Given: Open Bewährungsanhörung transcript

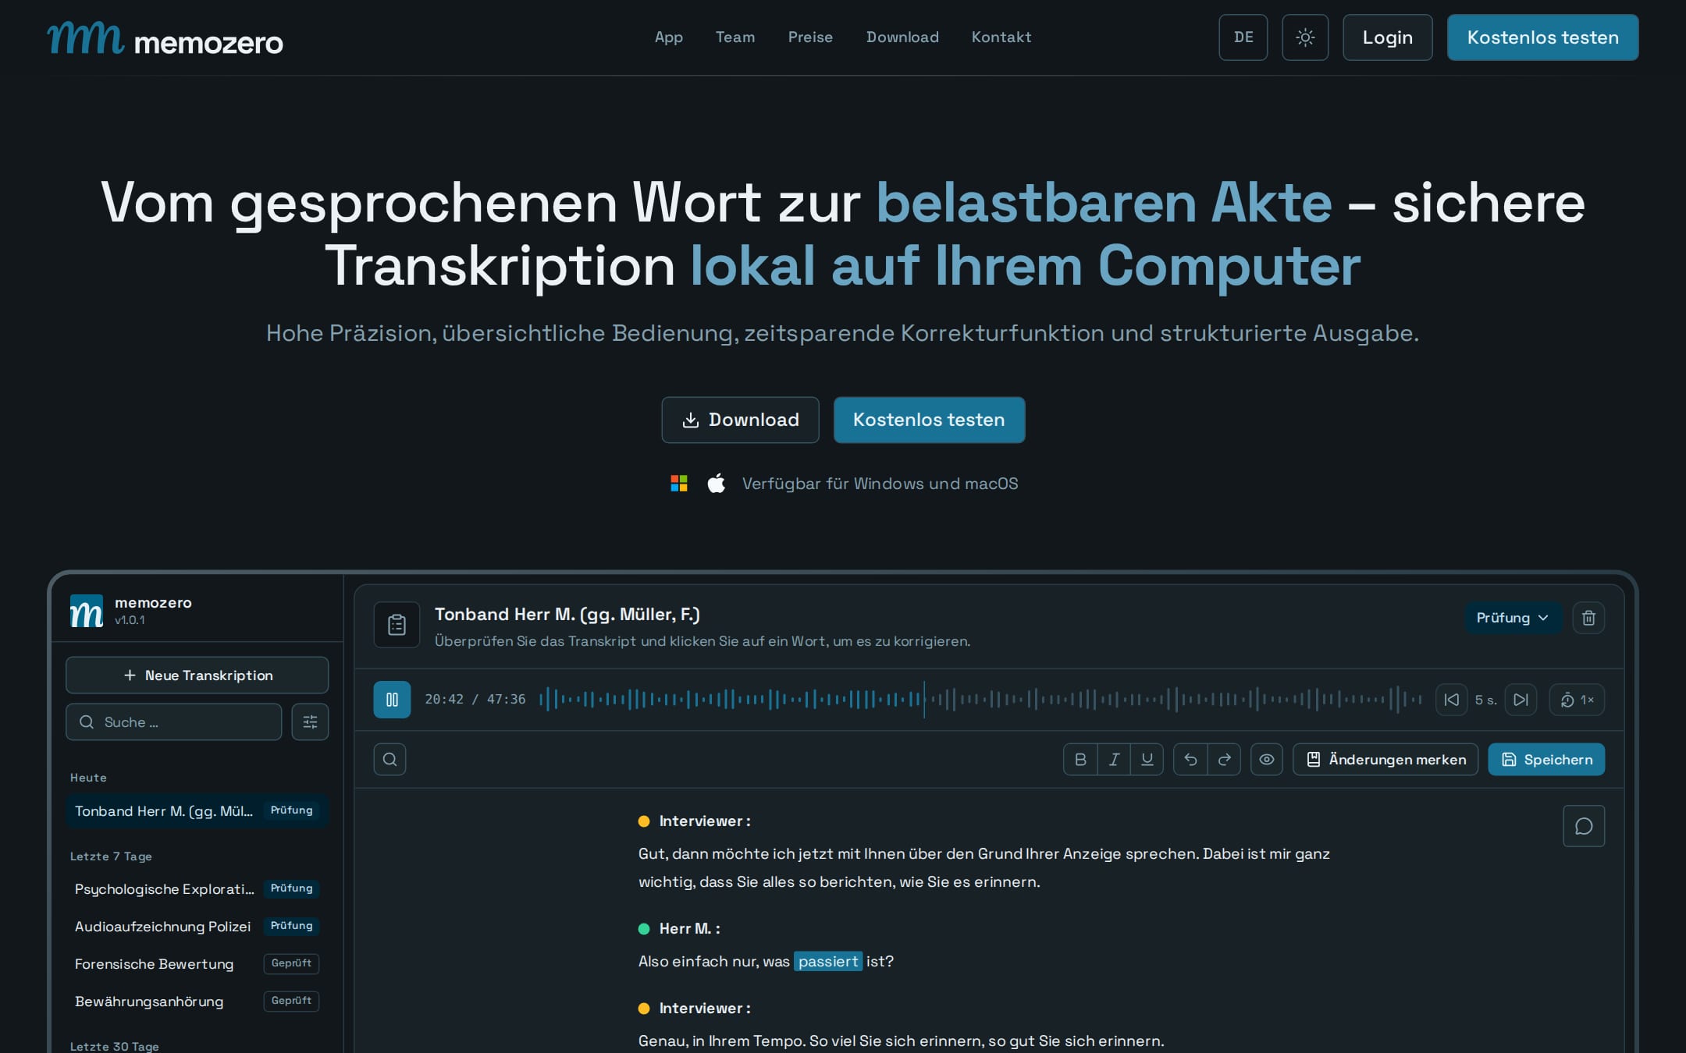Looking at the screenshot, I should pos(197,1001).
